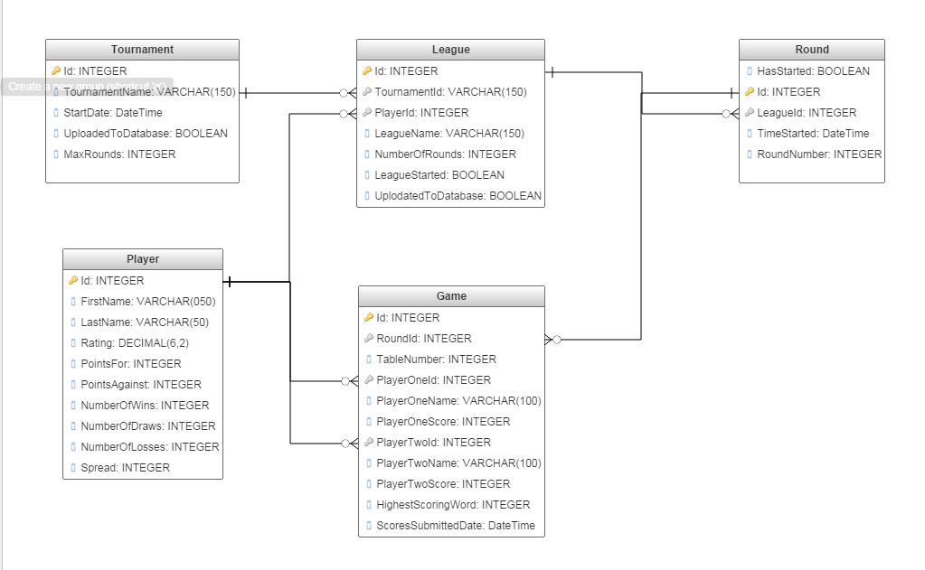Select the foreign key icon next to TournamentId

pyautogui.click(x=367, y=91)
